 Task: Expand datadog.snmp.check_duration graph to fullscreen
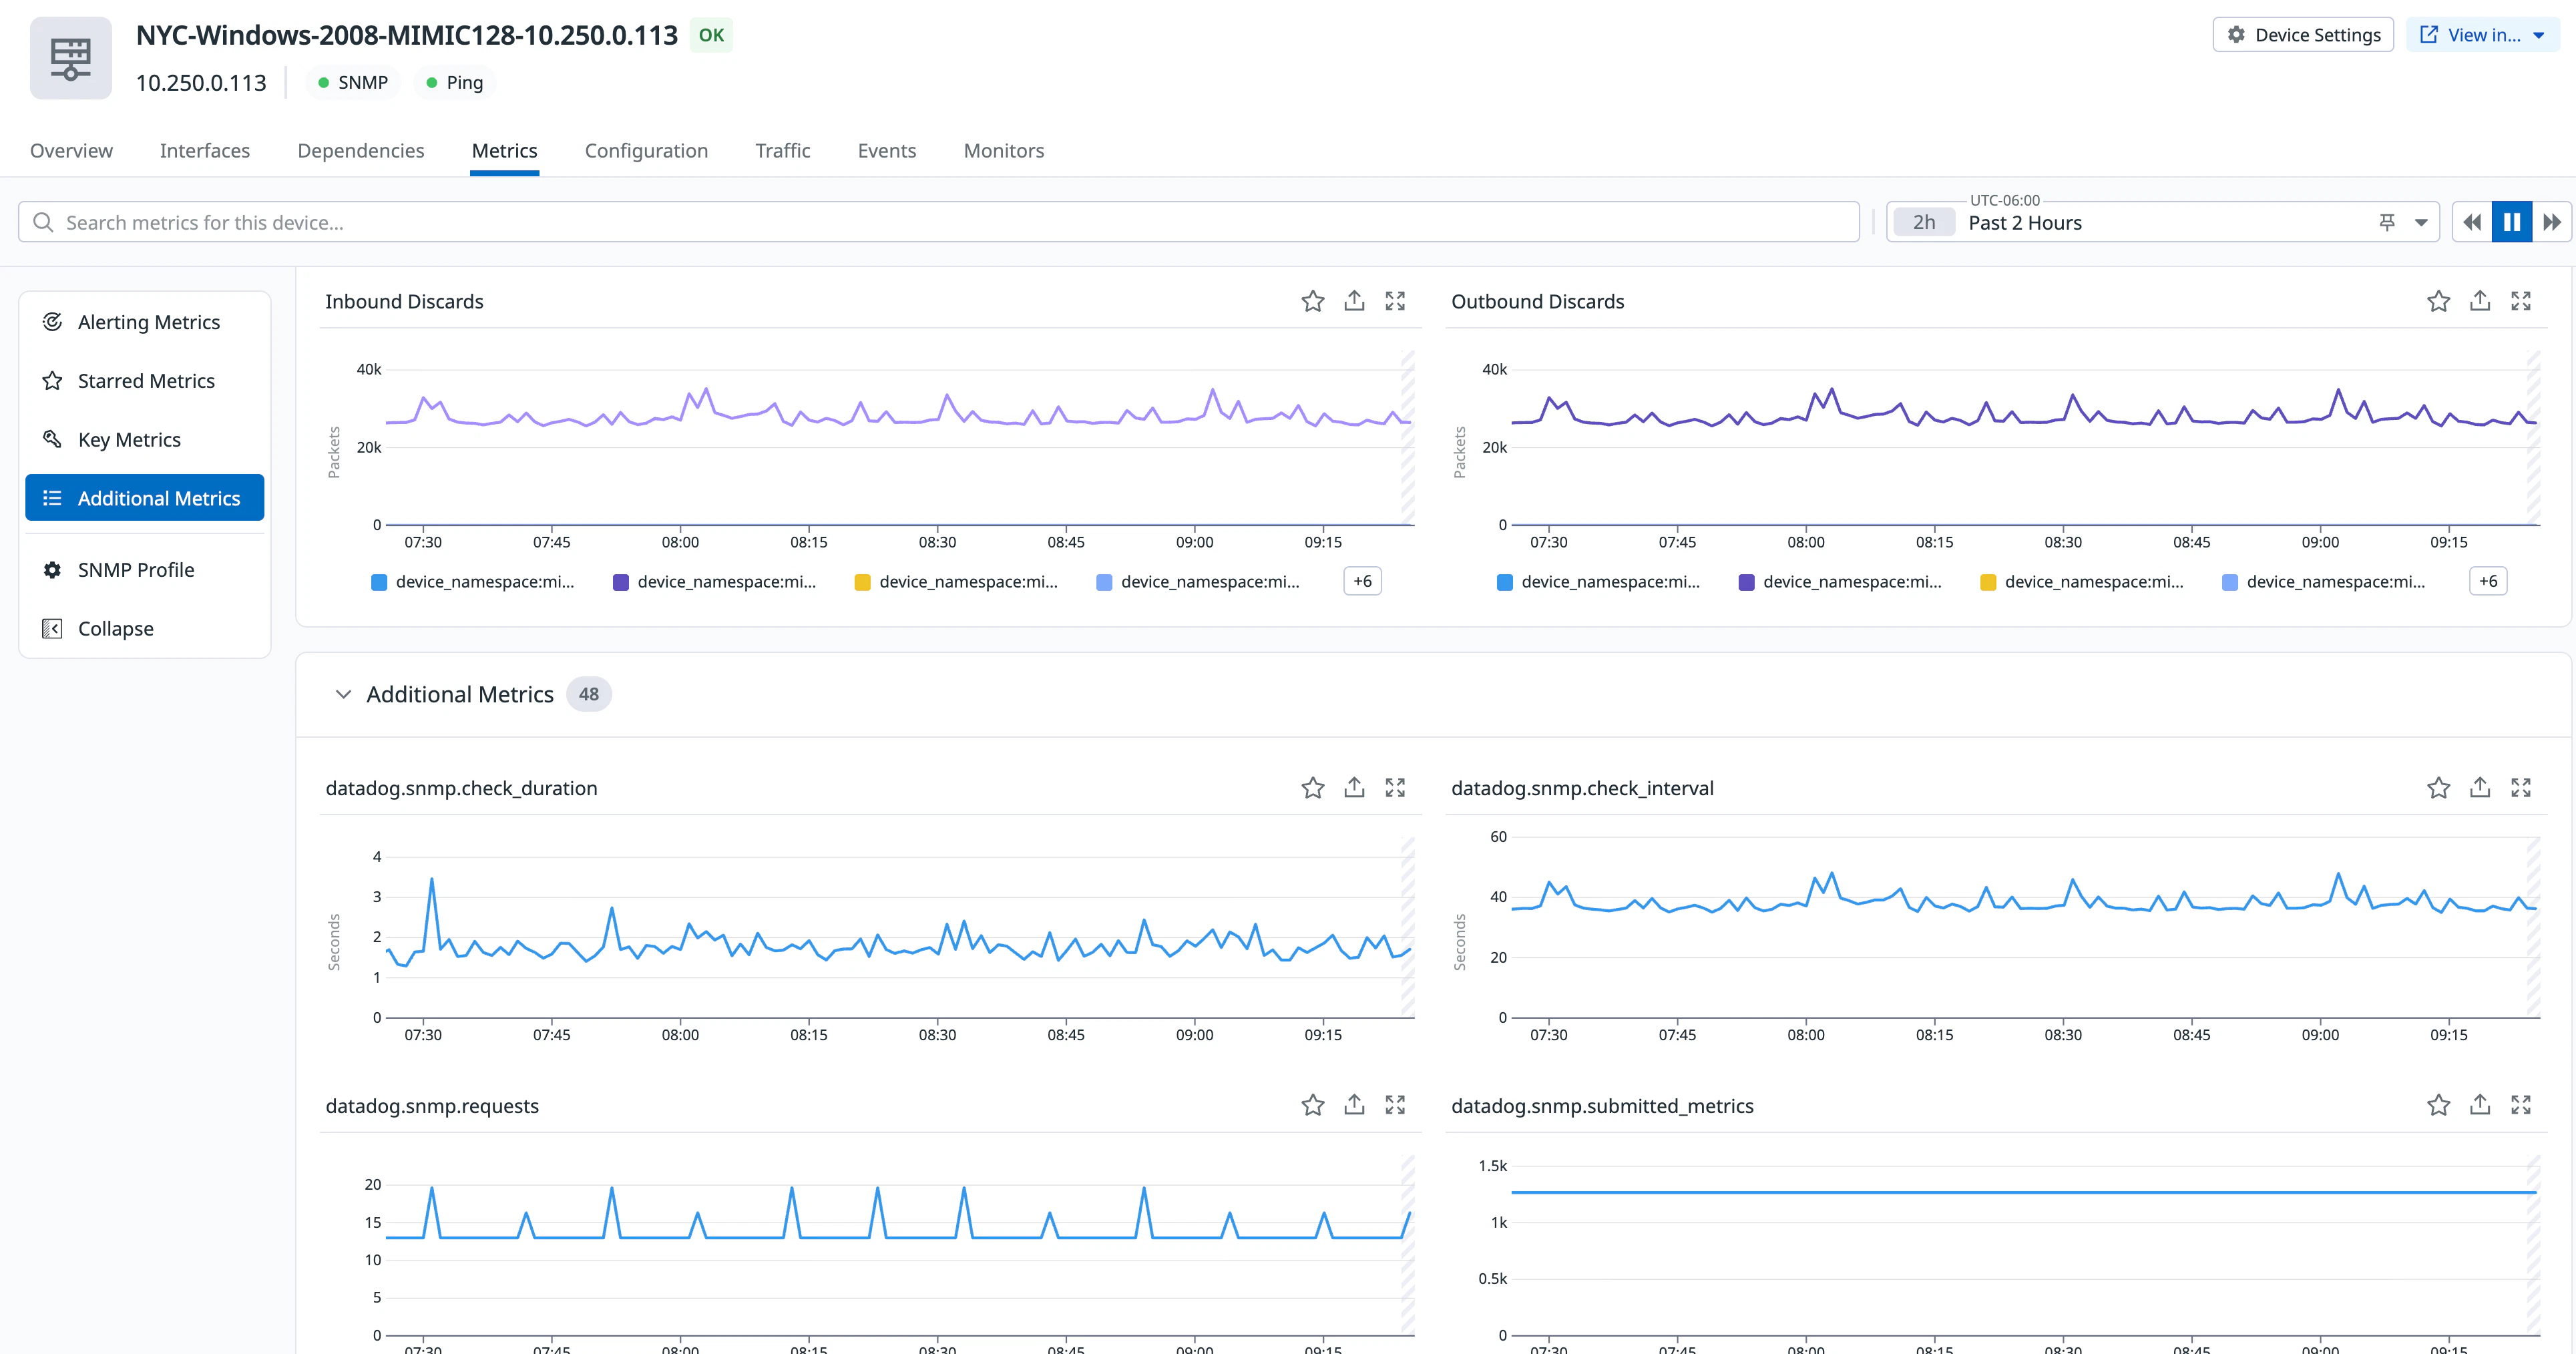coord(1395,788)
